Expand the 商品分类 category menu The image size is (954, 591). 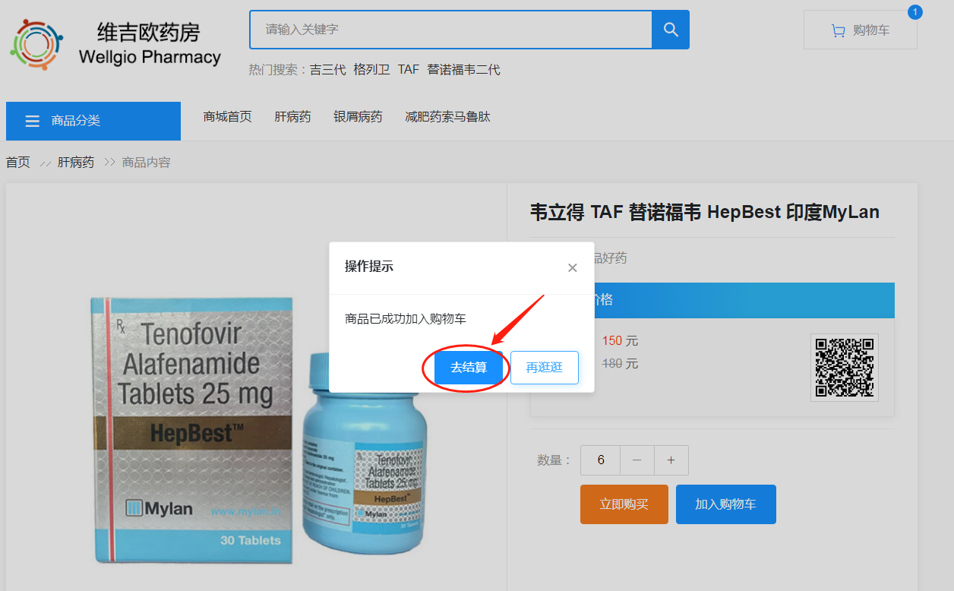(x=93, y=121)
